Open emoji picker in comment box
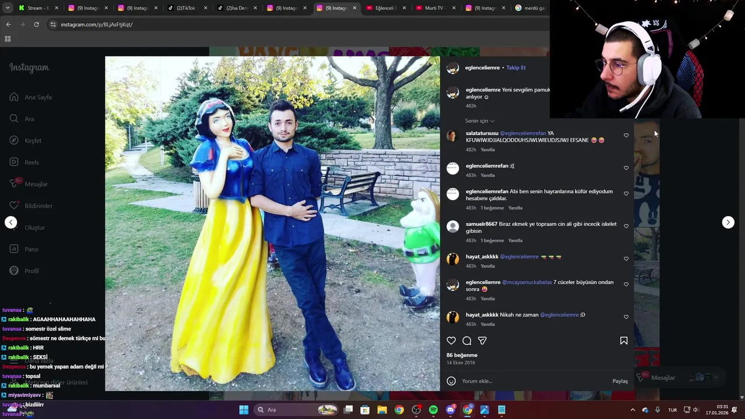Image resolution: width=745 pixels, height=419 pixels. pos(451,381)
